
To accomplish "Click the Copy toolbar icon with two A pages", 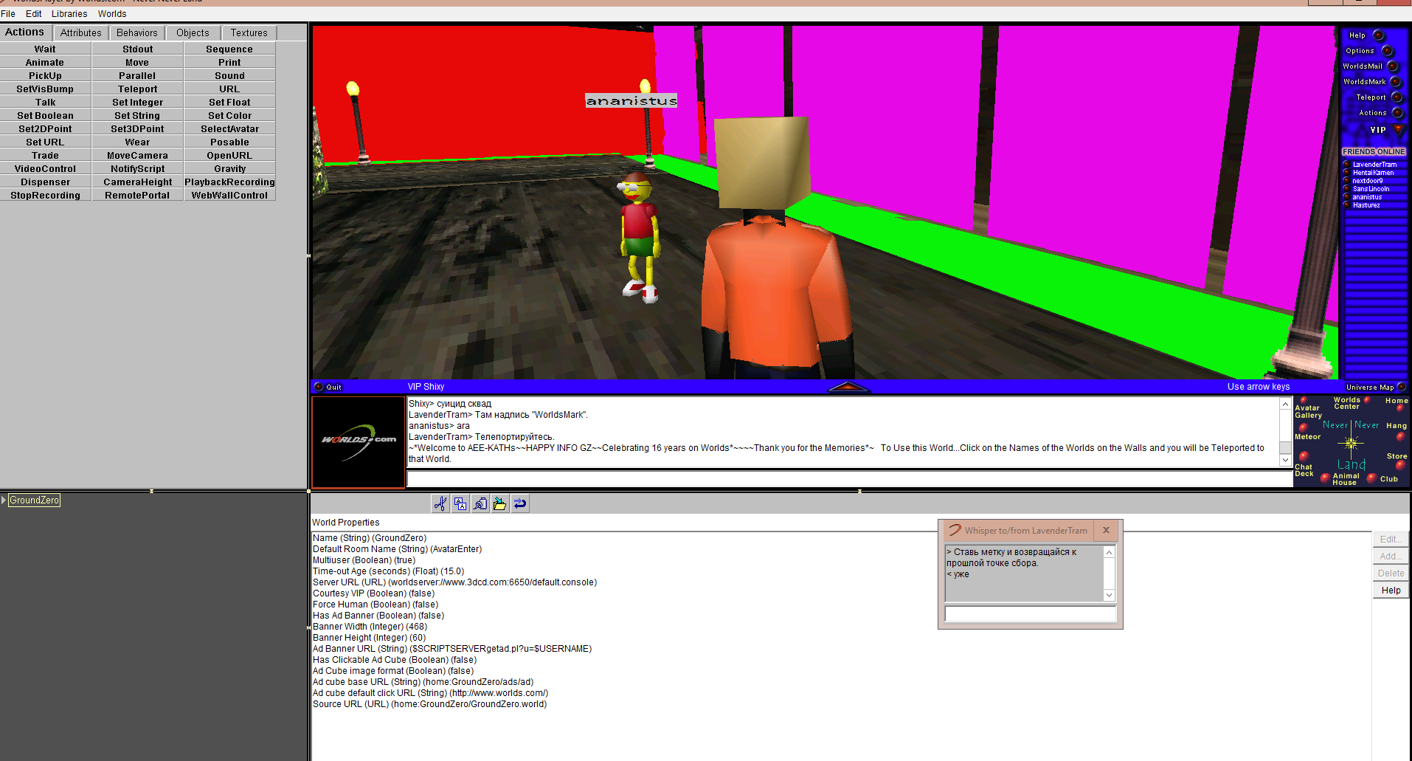I will 460,503.
